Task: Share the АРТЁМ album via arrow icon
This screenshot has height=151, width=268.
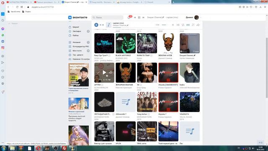Action: pos(111,73)
